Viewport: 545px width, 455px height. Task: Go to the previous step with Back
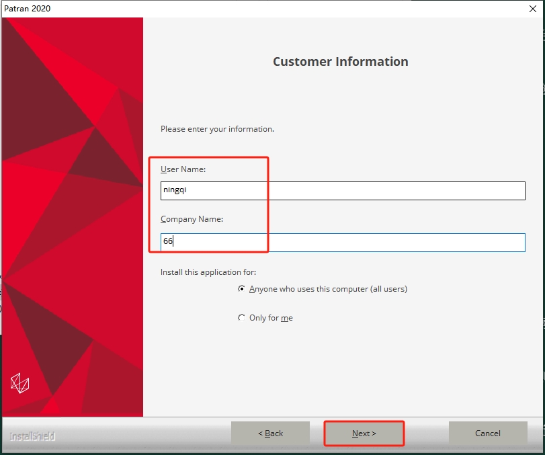pyautogui.click(x=270, y=433)
